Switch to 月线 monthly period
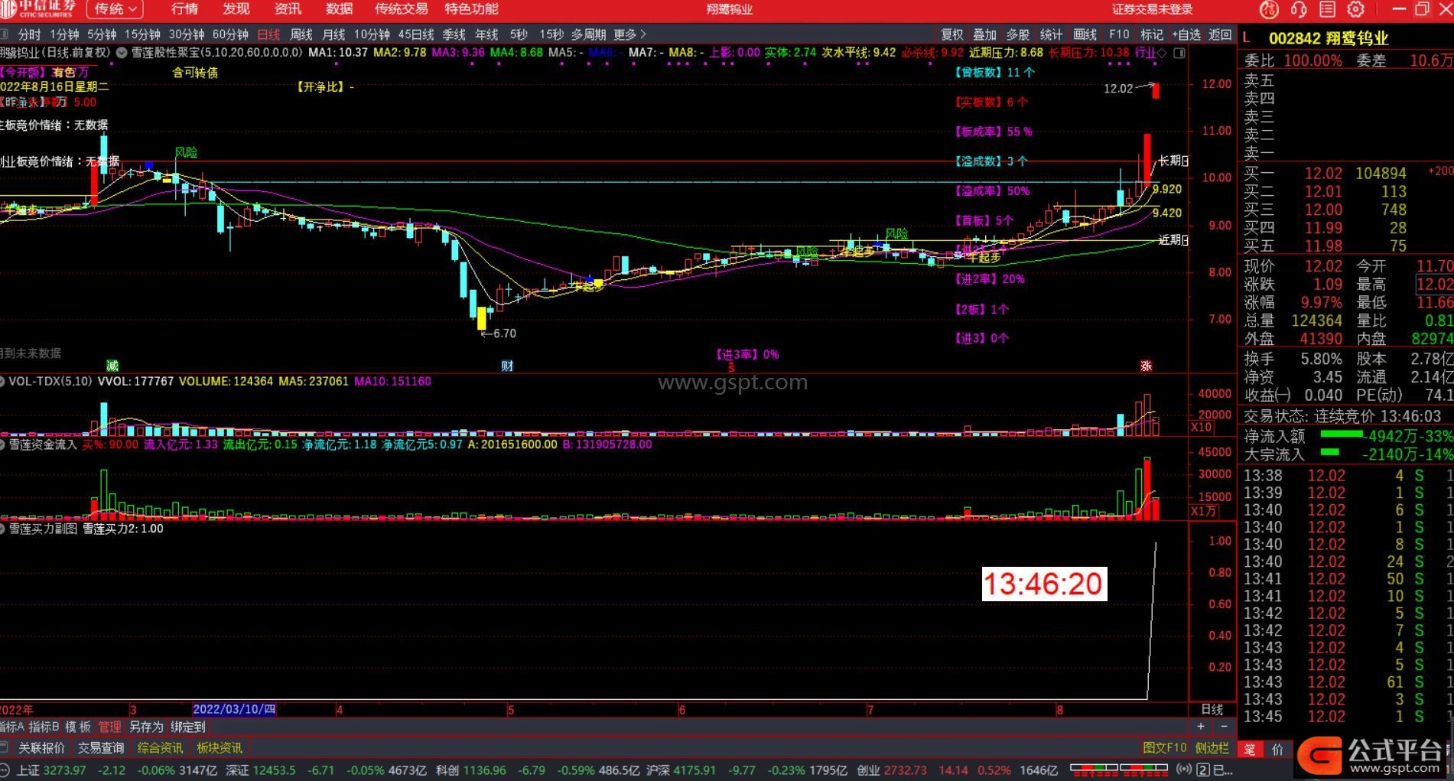Image resolution: width=1454 pixels, height=781 pixels. (x=333, y=34)
